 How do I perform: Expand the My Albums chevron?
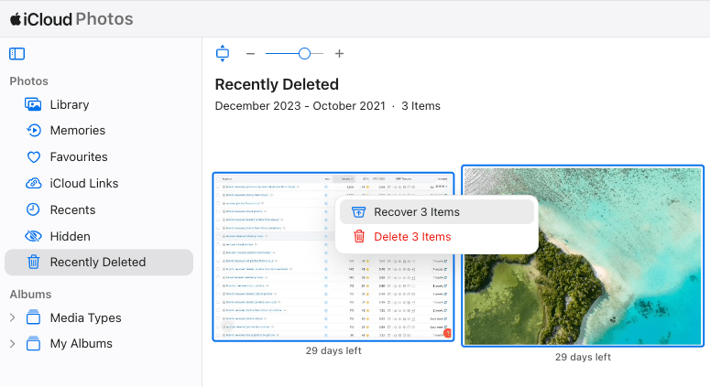coord(12,344)
